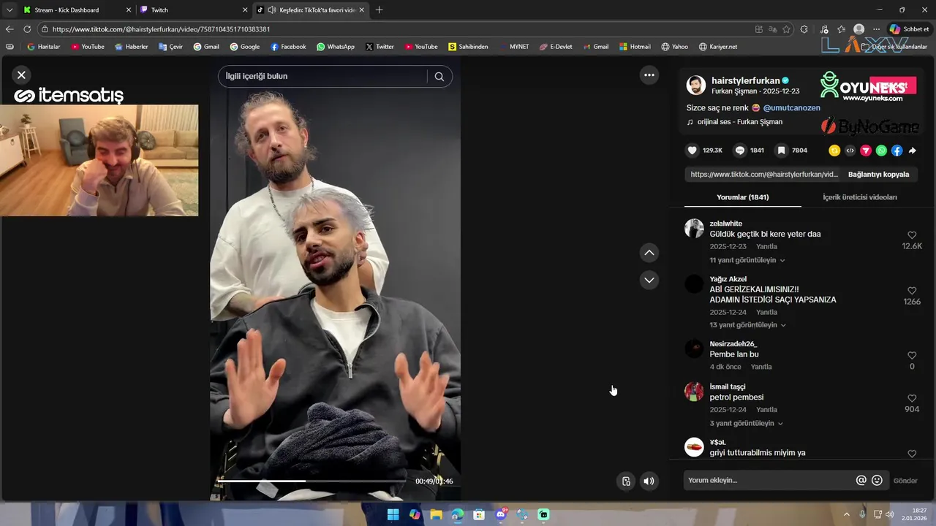Like the video with heart icon
The width and height of the screenshot is (936, 526).
click(692, 150)
